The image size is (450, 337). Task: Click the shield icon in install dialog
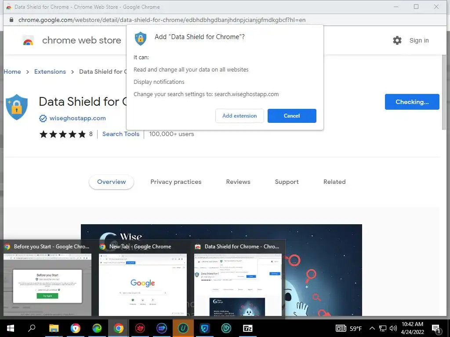tap(141, 38)
